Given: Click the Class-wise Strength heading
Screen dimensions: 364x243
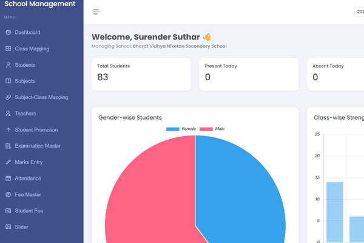Looking at the screenshot, I should point(339,118).
